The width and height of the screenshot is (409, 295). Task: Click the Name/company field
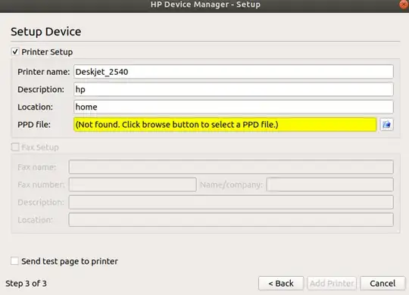click(x=330, y=185)
